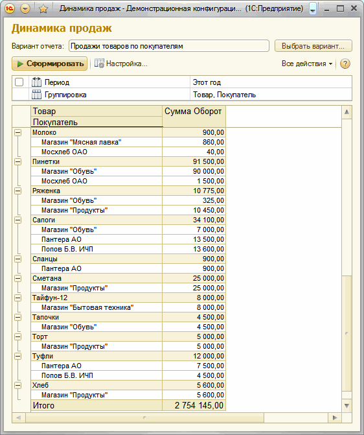Click the vertical scrollbar down arrow
The image size is (364, 435).
click(347, 406)
